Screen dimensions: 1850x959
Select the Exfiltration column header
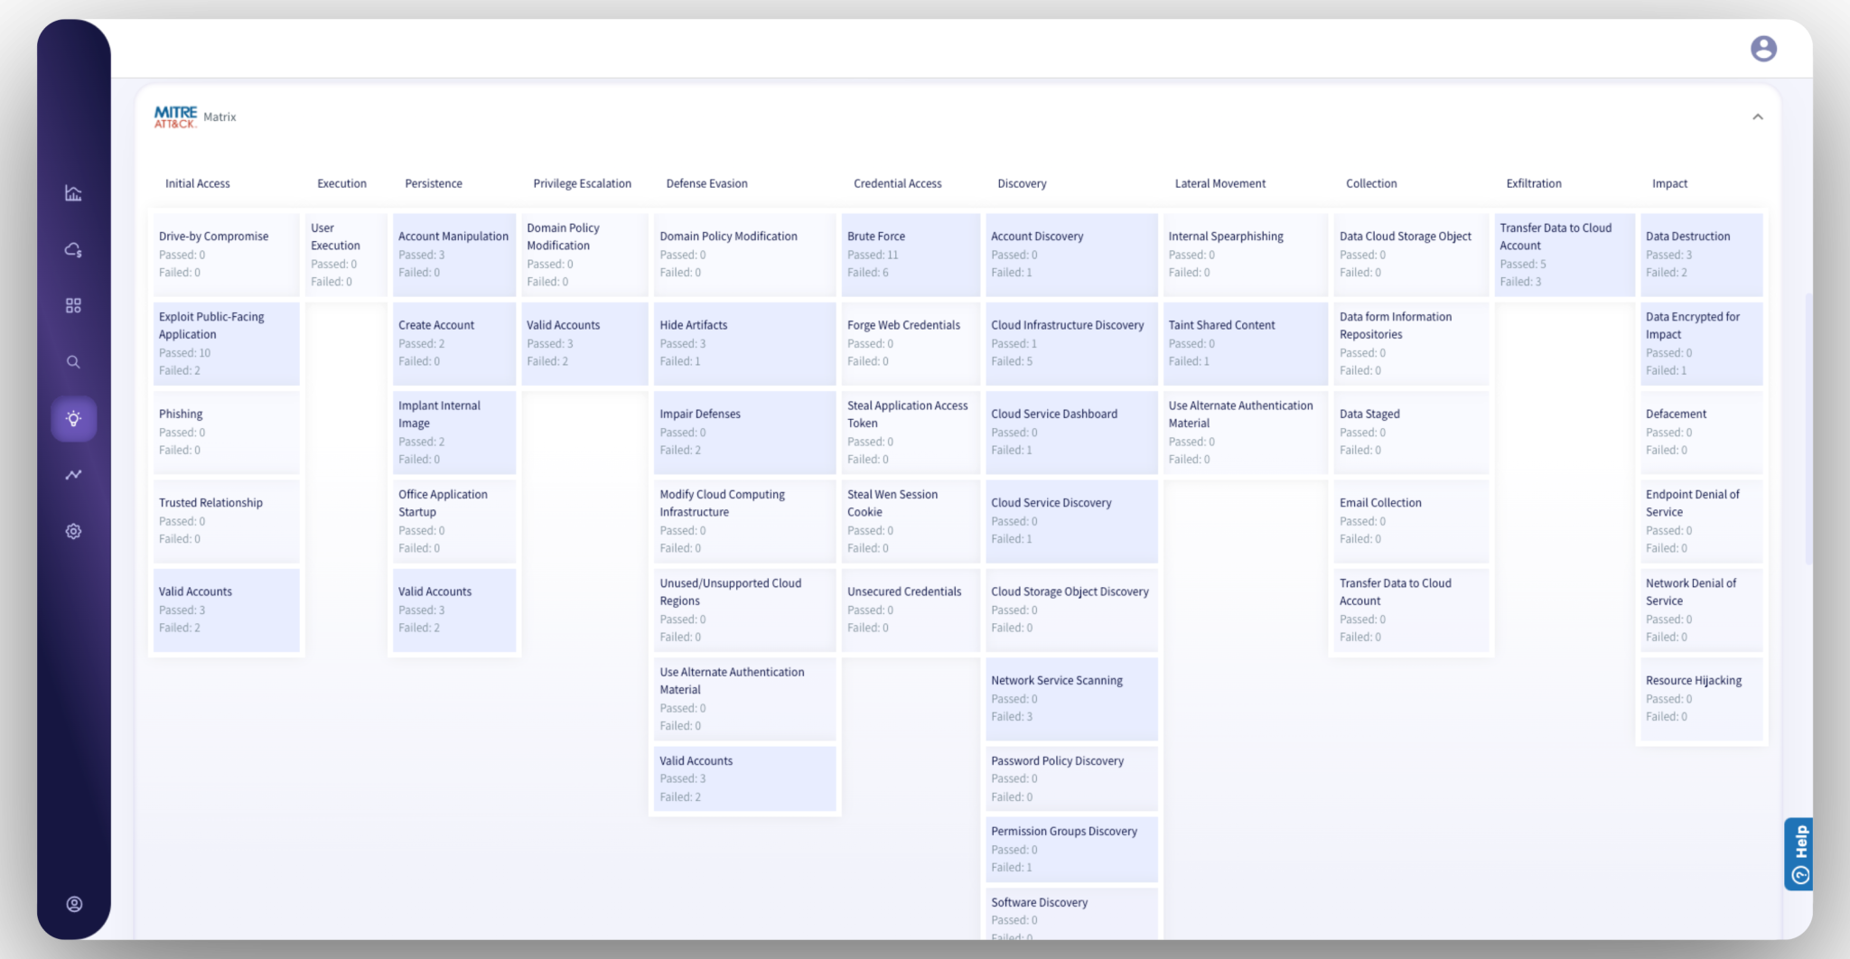pos(1533,183)
